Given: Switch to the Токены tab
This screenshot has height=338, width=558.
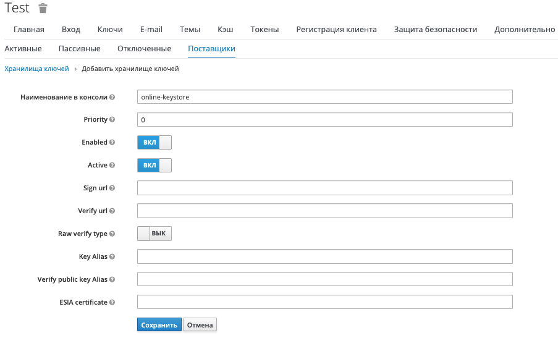Looking at the screenshot, I should pos(264,29).
